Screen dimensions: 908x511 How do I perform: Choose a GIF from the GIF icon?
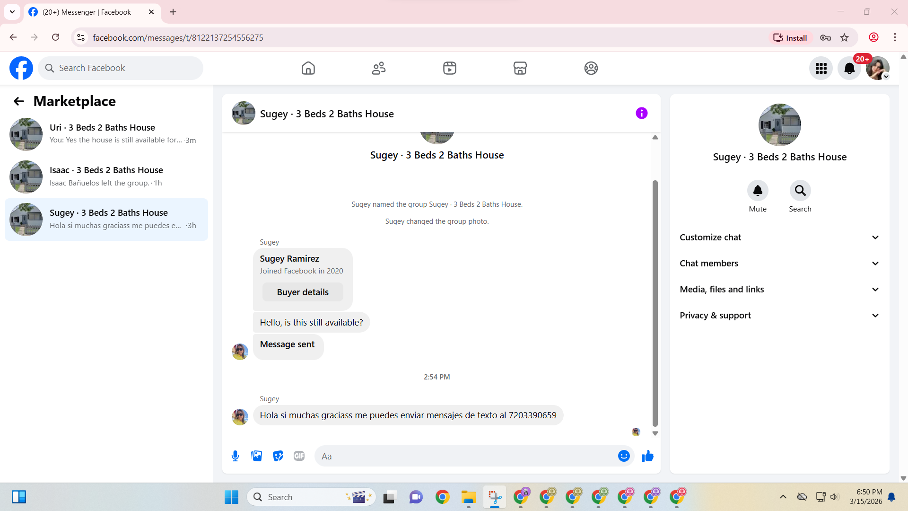[299, 456]
